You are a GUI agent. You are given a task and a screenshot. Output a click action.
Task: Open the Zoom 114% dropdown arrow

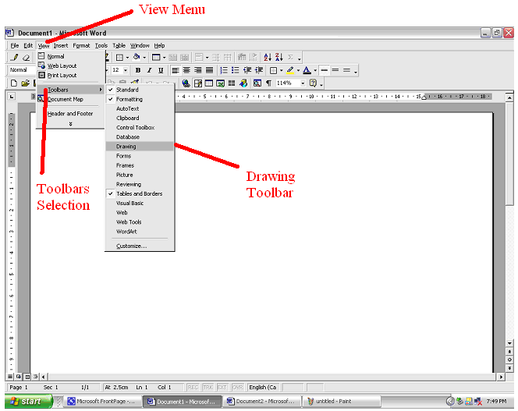(x=303, y=83)
